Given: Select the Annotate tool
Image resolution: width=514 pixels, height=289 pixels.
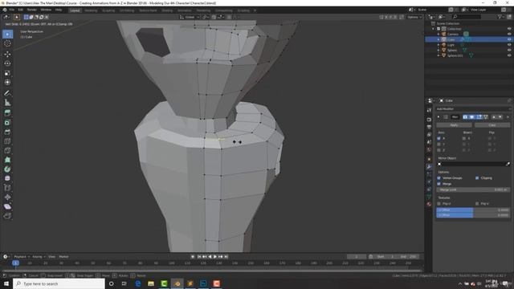Looking at the screenshot, I should (x=7, y=93).
